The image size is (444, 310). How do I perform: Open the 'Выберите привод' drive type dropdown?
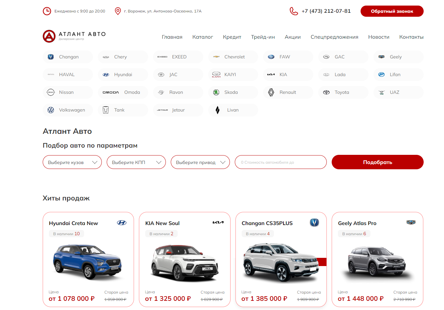(200, 162)
